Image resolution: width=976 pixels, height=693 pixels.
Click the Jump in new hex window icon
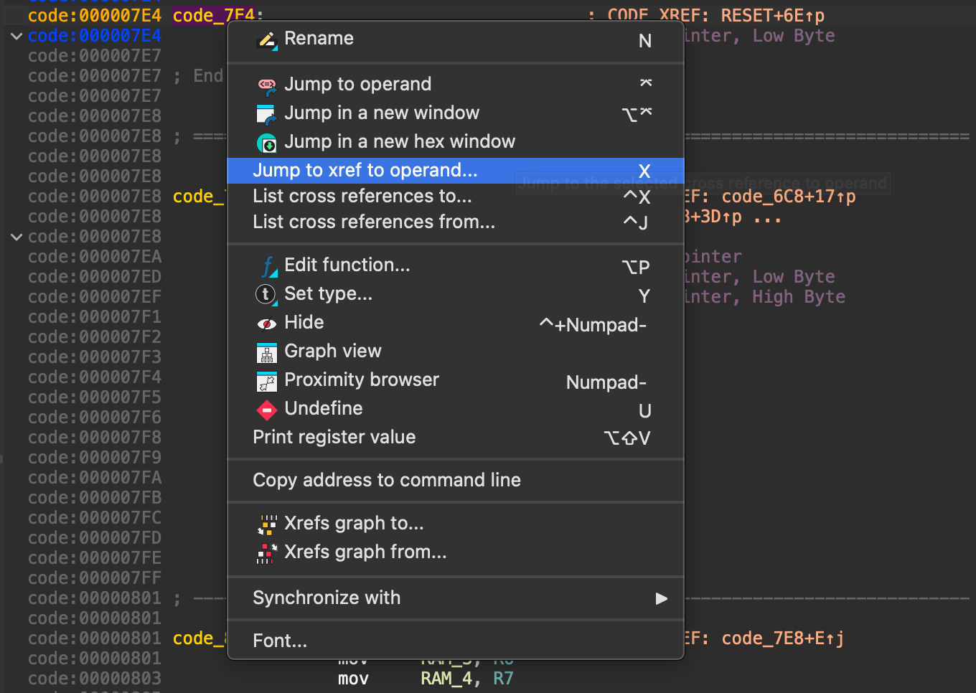(266, 143)
